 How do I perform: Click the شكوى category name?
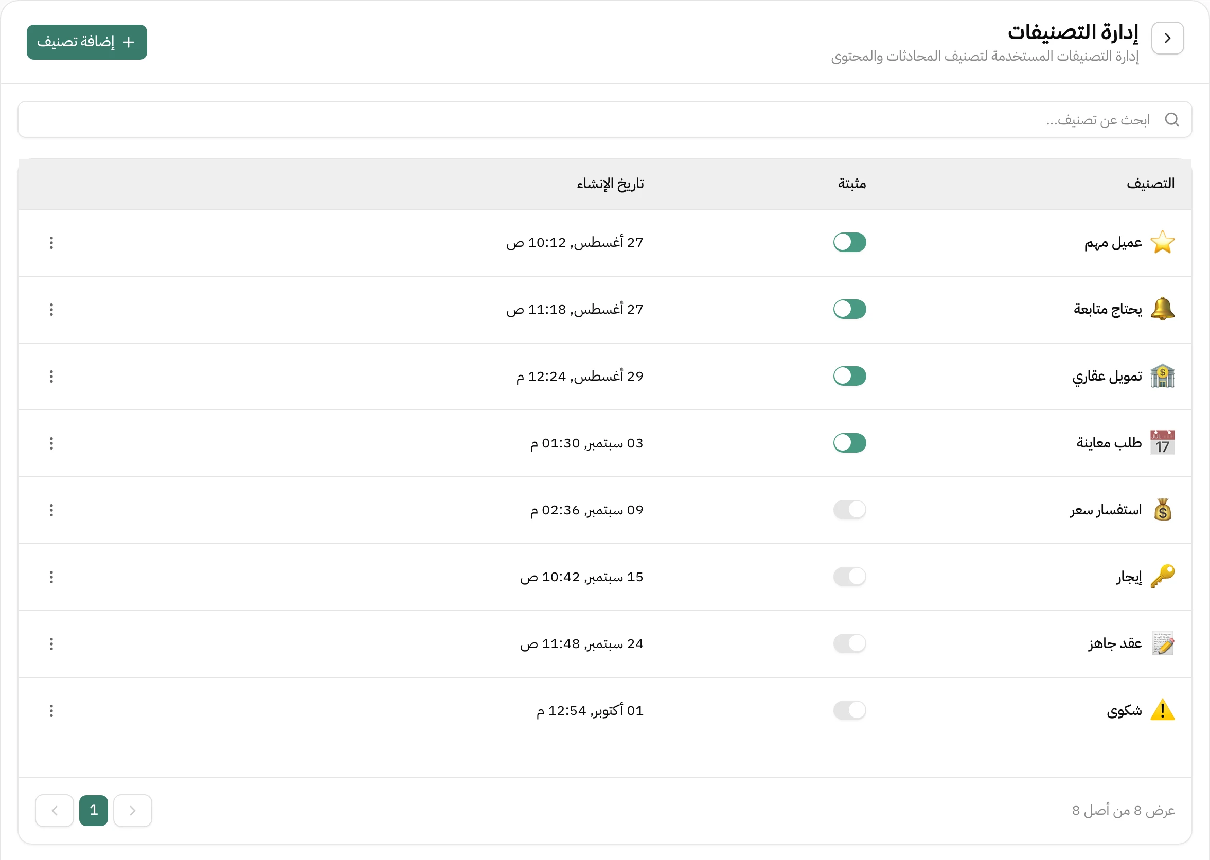pos(1124,711)
